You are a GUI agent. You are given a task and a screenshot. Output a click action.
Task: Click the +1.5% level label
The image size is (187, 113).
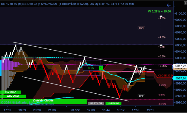pyautogui.click(x=162, y=18)
